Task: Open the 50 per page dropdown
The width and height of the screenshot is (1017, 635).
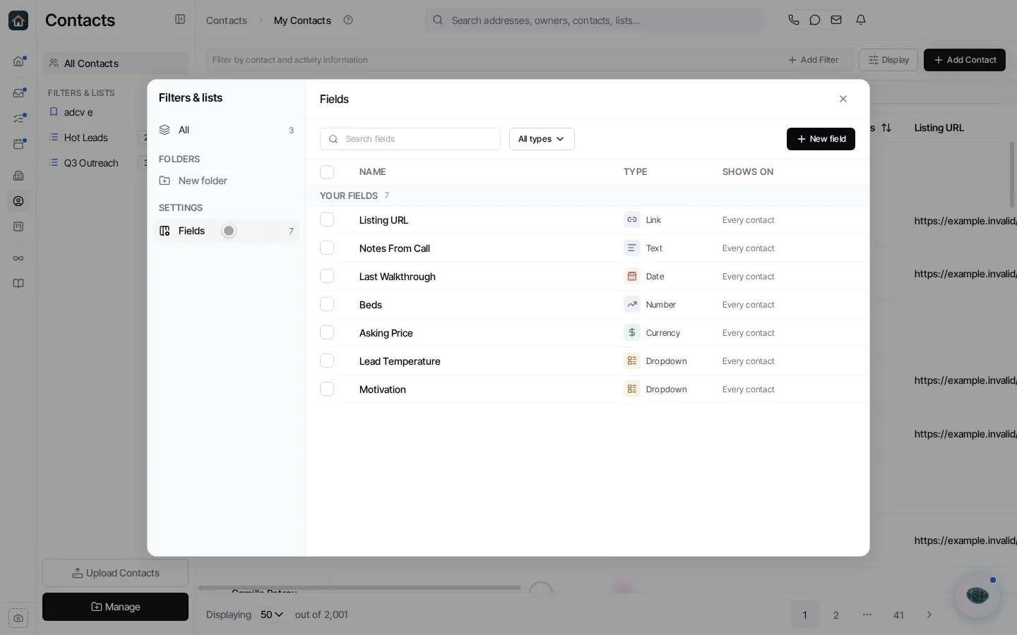Action: tap(272, 615)
